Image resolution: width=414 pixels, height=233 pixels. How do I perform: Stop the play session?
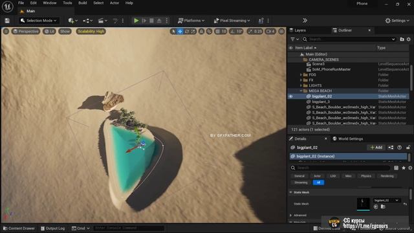tap(151, 21)
